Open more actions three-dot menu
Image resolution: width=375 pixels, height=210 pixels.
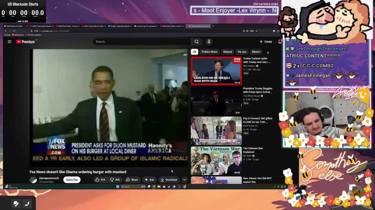(x=185, y=180)
